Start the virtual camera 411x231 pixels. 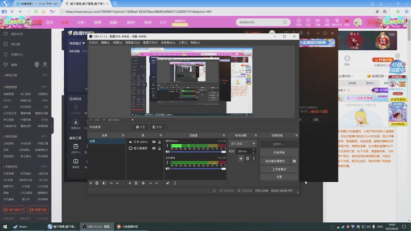point(275,161)
